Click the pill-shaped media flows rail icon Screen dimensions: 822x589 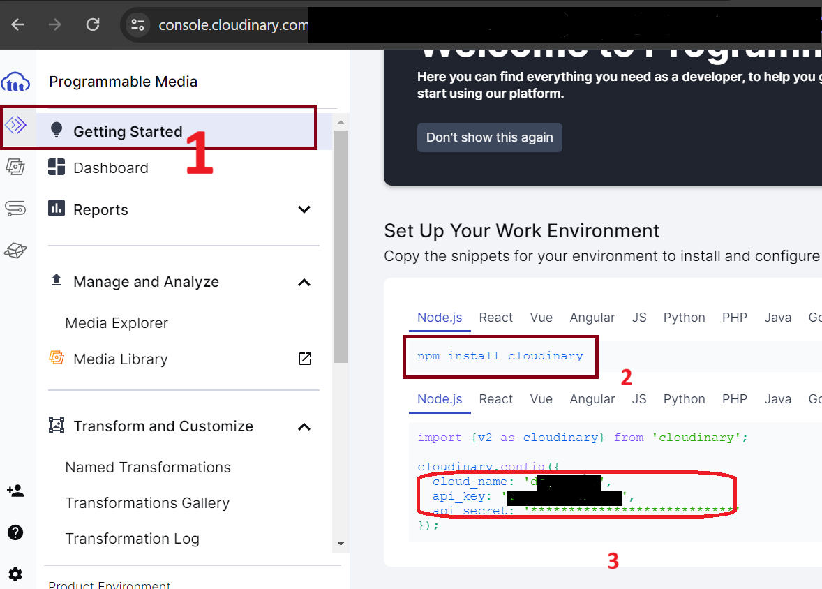tap(15, 208)
